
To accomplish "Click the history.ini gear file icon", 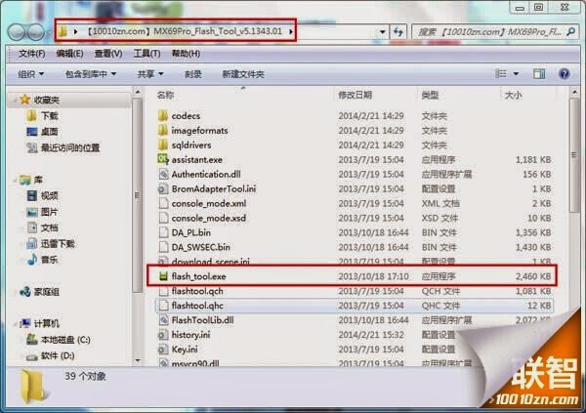I will pos(163,335).
